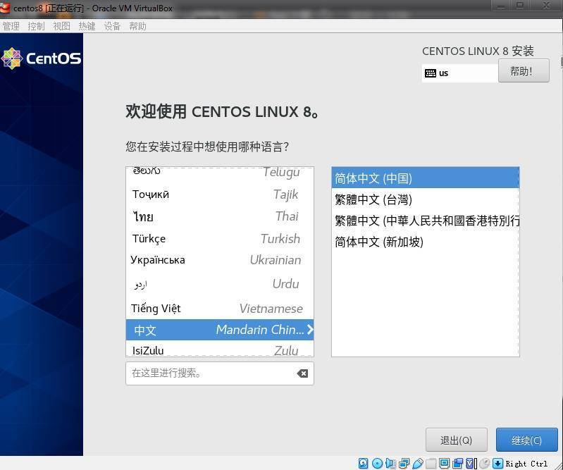This screenshot has width=563, height=470.
Task: Click the audio status icon
Action: 390,463
